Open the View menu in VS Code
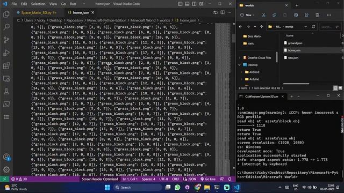The height and width of the screenshot is (193, 344). tap(53, 4)
